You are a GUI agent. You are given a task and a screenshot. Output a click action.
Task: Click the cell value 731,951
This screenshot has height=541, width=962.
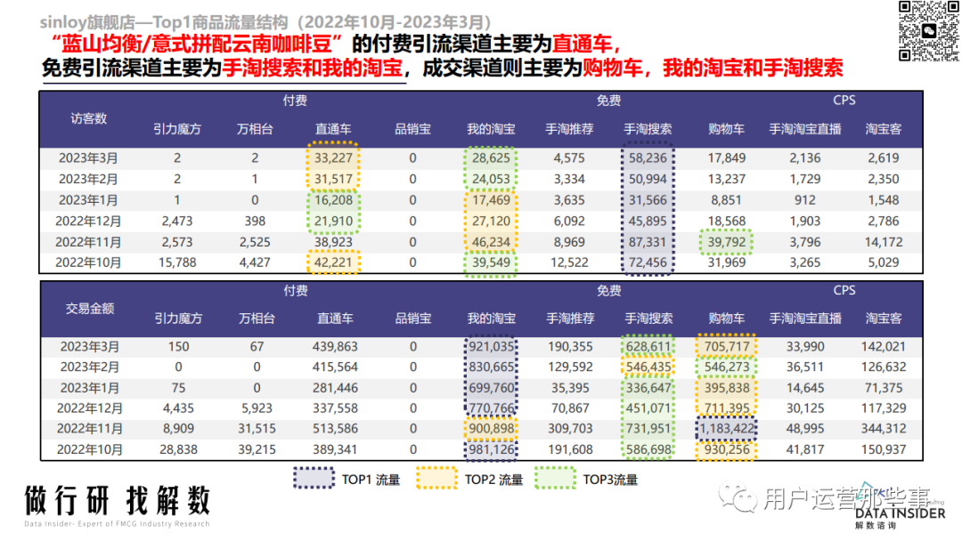click(x=648, y=429)
